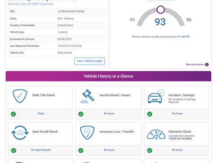Open the No Open Recalls link
218x163 pixels.
(x=41, y=150)
